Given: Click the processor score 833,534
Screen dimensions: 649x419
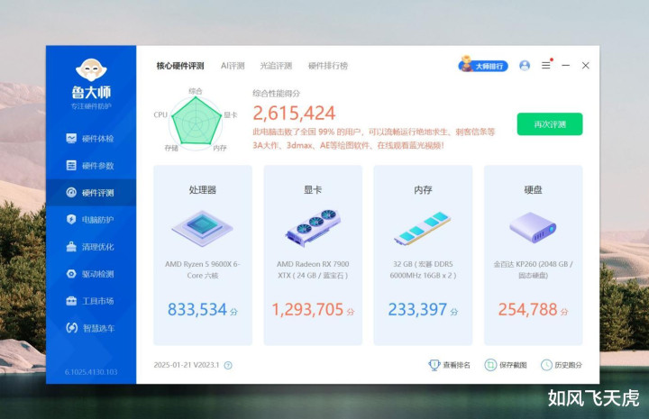Looking at the screenshot, I should pyautogui.click(x=197, y=309).
